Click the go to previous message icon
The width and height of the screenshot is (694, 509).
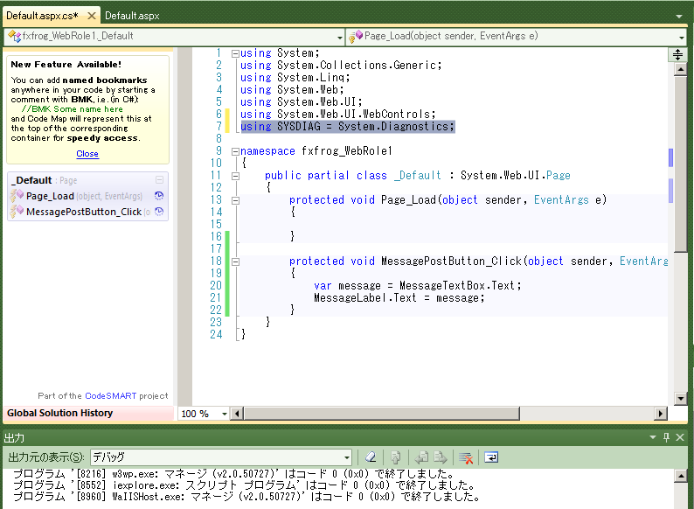coord(421,457)
